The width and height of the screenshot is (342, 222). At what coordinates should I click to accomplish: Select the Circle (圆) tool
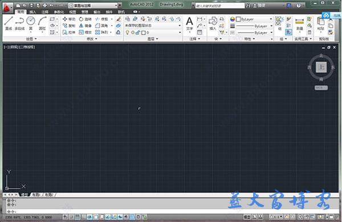click(31, 23)
